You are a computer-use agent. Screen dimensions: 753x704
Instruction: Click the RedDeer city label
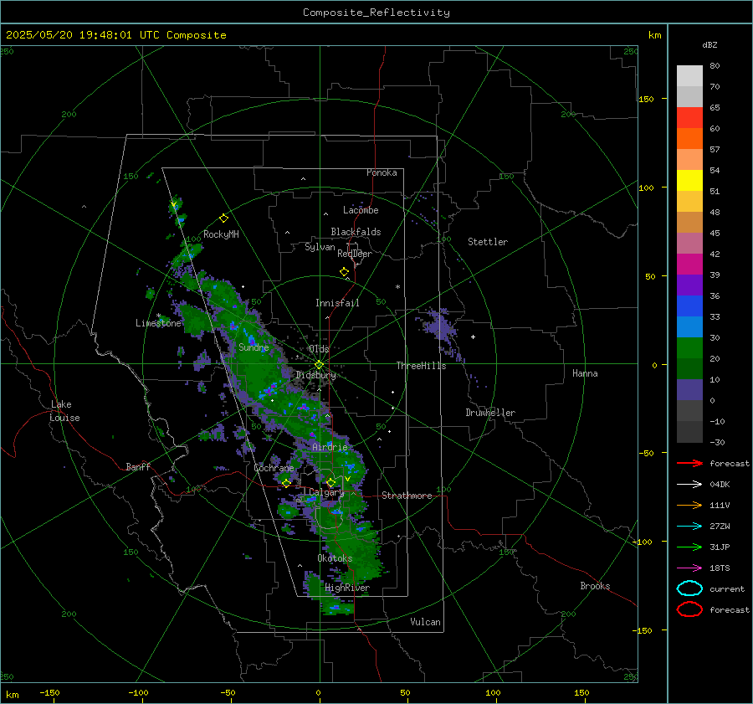coord(355,254)
